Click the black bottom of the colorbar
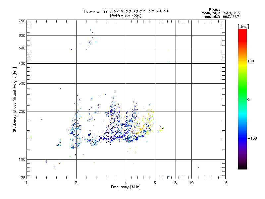The height and width of the screenshot is (199, 265). point(242,167)
